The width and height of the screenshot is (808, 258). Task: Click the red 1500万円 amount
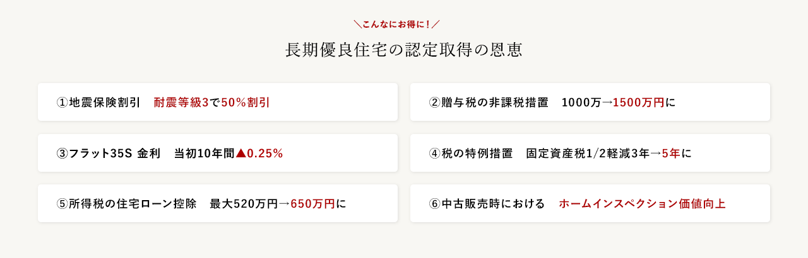638,103
